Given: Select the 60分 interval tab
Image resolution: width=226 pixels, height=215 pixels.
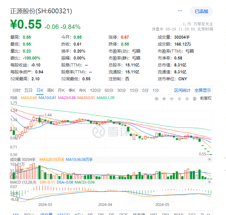Looking at the screenshot, I should click(x=109, y=90).
